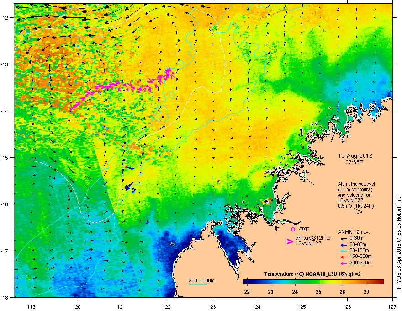Click the colorbar tick label '22'

click(247, 292)
